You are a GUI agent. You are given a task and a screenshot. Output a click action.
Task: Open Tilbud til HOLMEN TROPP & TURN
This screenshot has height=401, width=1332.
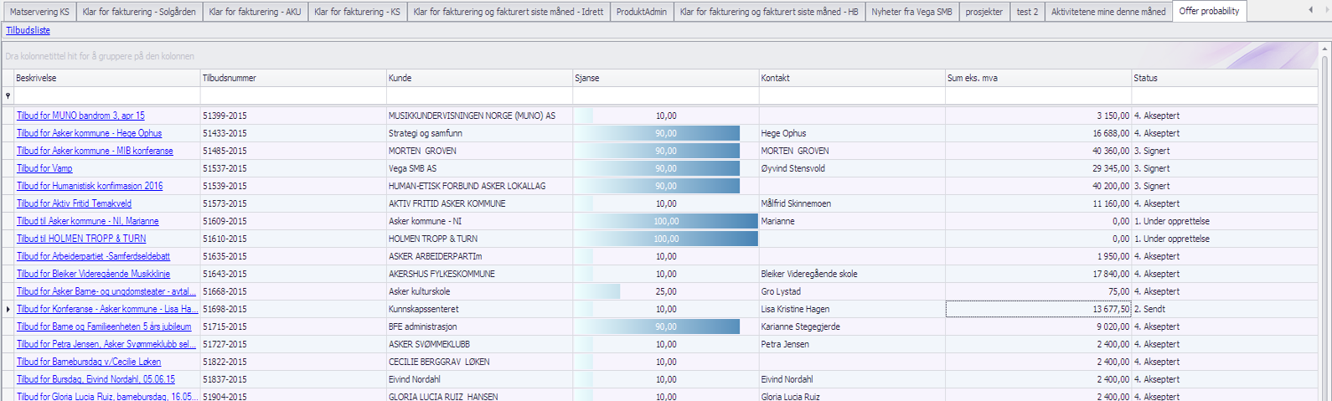(x=81, y=239)
